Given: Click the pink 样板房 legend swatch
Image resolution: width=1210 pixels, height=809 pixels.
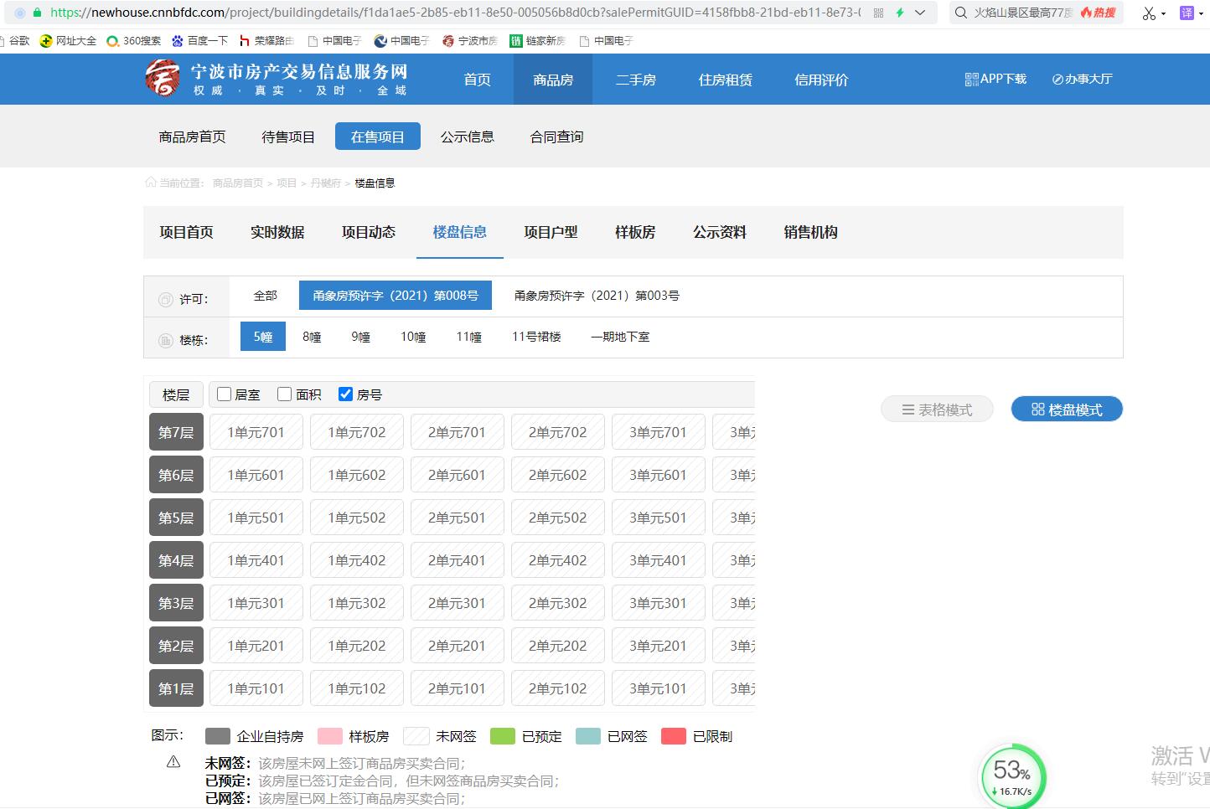Looking at the screenshot, I should click(330, 736).
